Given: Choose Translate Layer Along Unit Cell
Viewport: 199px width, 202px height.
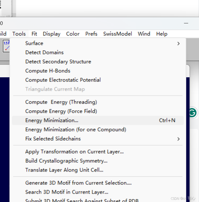Looking at the screenshot, I should click(x=98, y=170).
